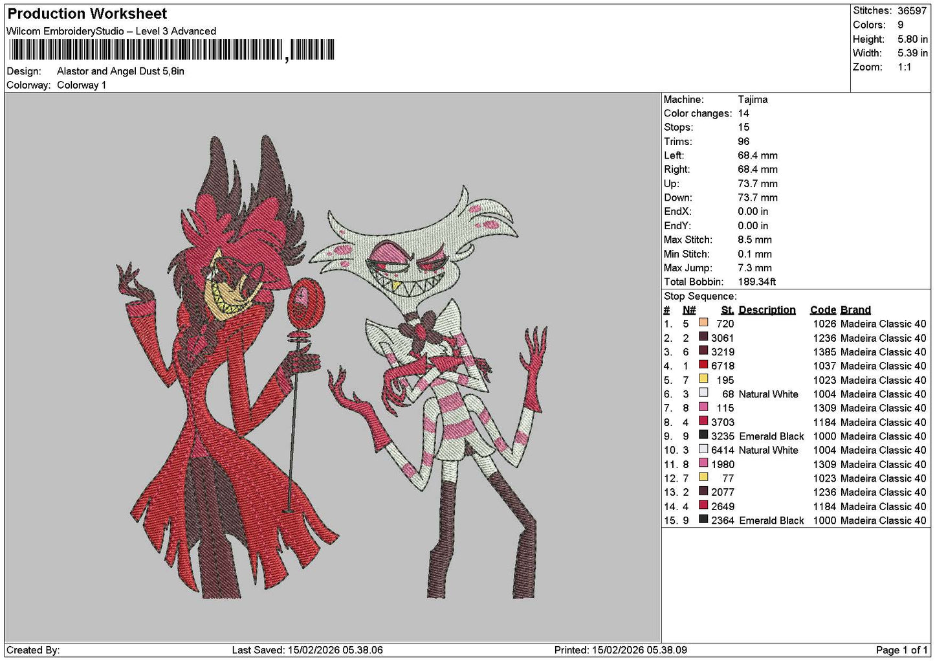Select the yellow swatch in stop 5 row

tap(703, 379)
